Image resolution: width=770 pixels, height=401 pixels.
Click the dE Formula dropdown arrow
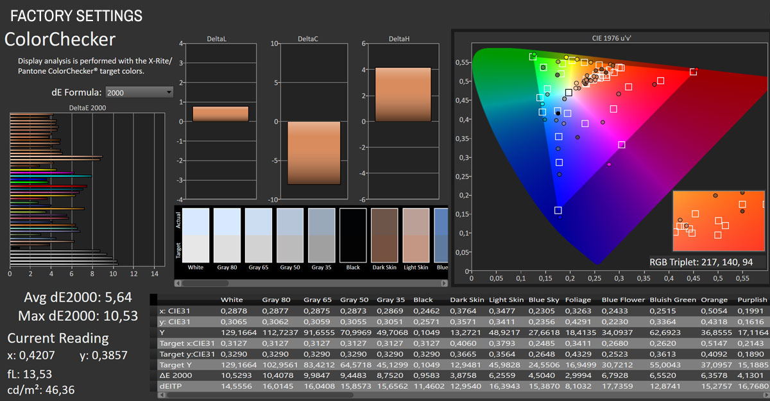pos(168,92)
